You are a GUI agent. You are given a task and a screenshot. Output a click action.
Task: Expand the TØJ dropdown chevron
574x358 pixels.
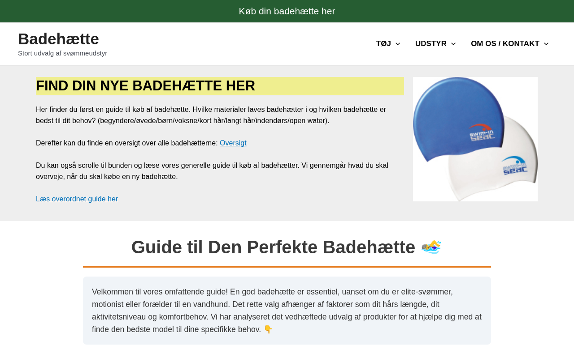click(x=398, y=44)
